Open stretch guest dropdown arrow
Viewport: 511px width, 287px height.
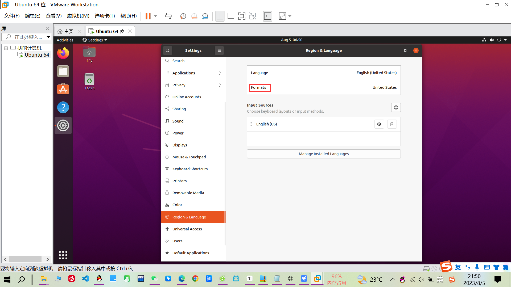(290, 16)
